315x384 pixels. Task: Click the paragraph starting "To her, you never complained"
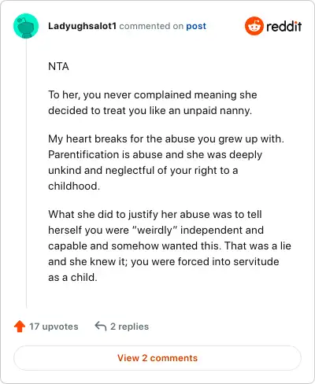tap(153, 102)
